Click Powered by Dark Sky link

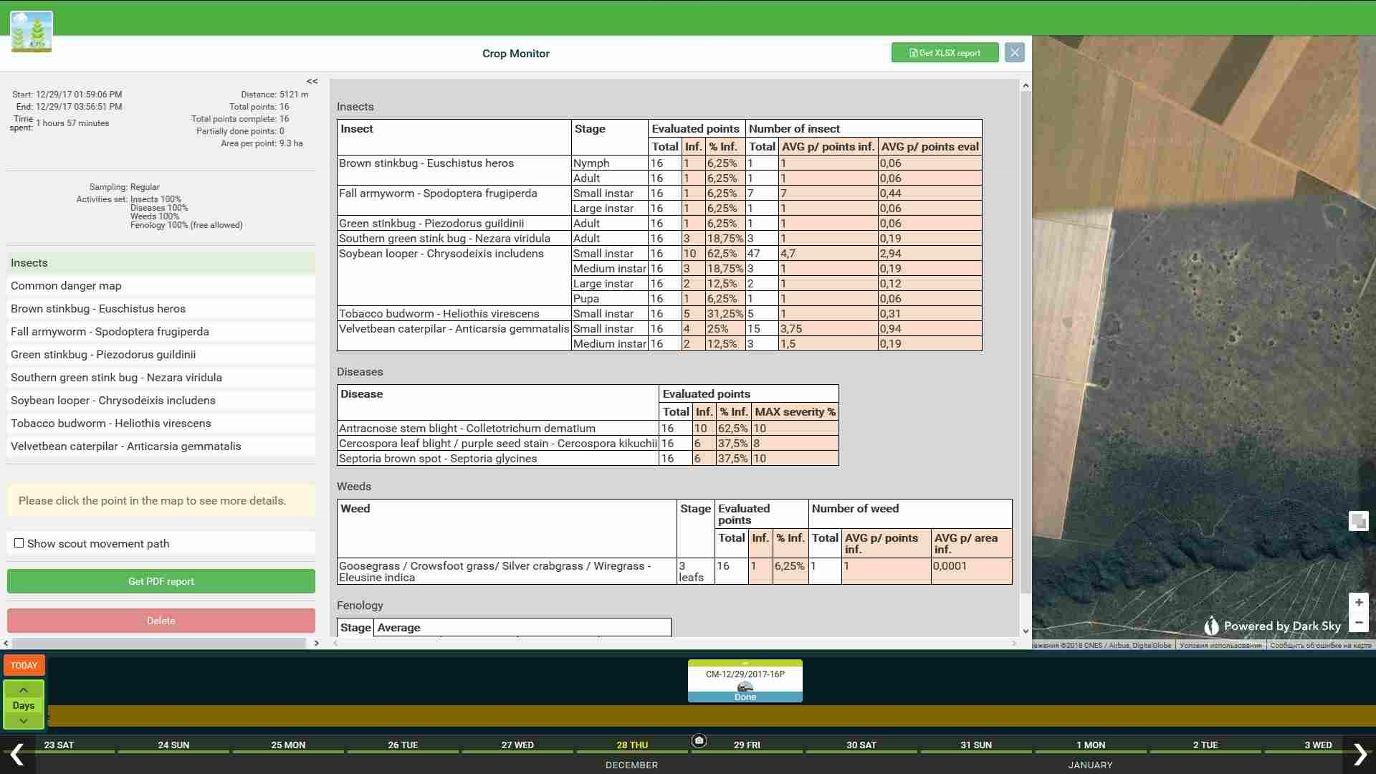(1274, 626)
